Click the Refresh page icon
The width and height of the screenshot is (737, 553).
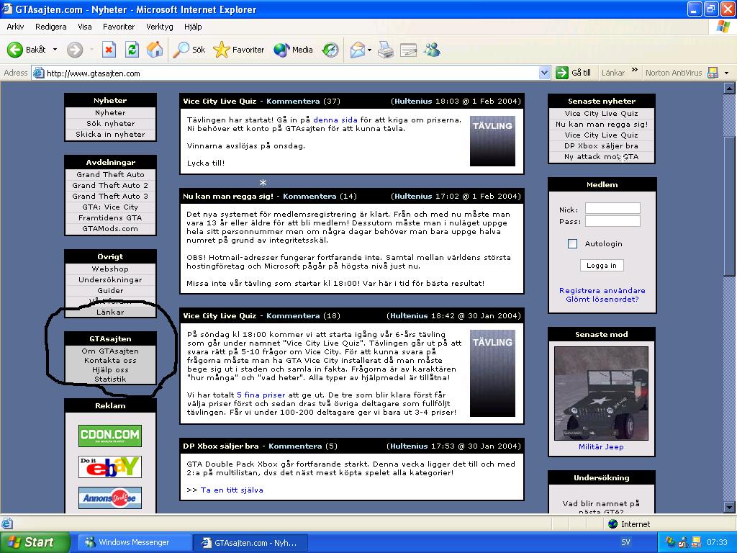132,50
